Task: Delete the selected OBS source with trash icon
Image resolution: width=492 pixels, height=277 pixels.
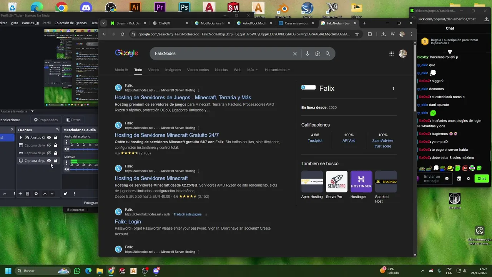Action: point(28,194)
